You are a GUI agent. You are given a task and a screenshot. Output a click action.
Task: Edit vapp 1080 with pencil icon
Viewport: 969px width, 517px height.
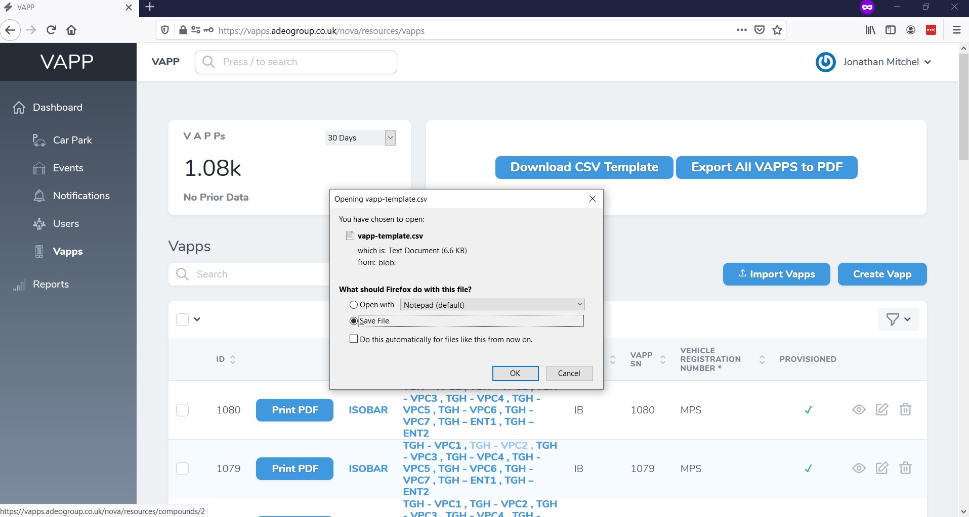[882, 409]
